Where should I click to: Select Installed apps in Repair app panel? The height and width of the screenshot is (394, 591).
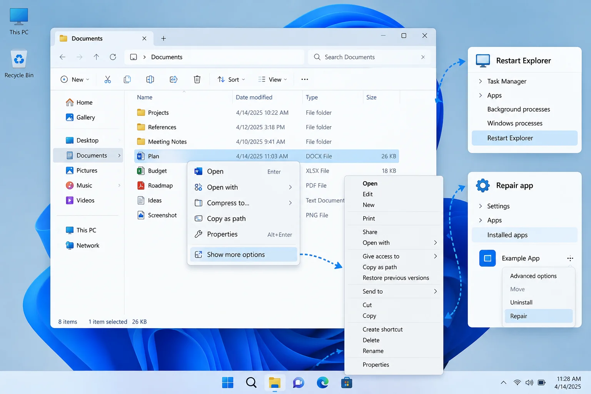point(525,235)
